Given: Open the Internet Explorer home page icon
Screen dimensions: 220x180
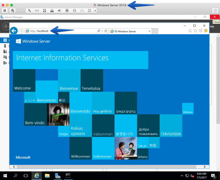Looking at the screenshot, I should point(190,30).
